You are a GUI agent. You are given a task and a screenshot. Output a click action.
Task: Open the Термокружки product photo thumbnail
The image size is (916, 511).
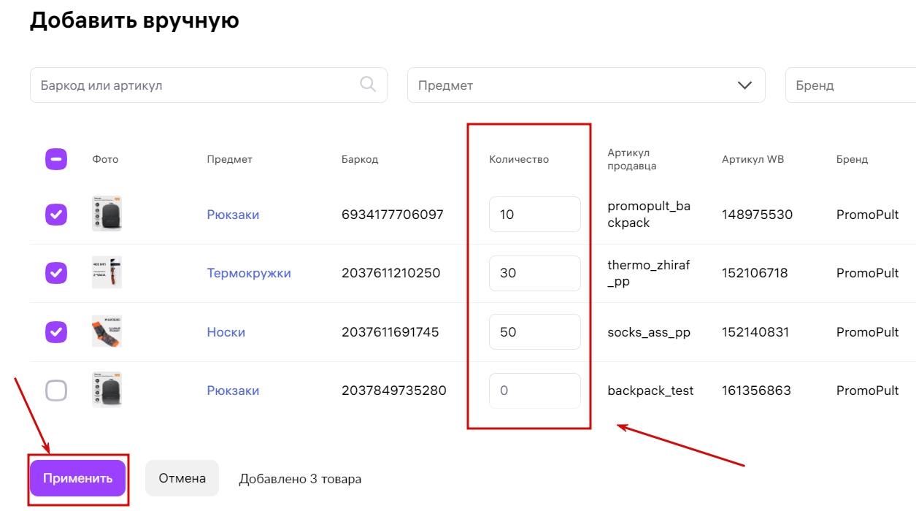[107, 273]
